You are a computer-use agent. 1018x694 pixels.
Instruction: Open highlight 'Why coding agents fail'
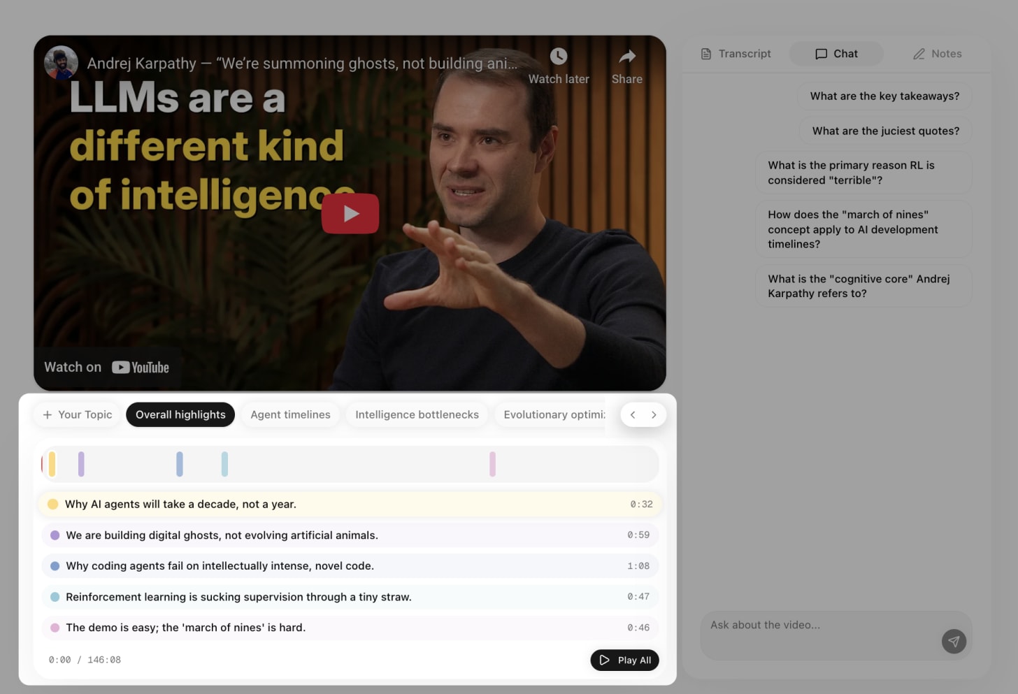[x=350, y=566]
